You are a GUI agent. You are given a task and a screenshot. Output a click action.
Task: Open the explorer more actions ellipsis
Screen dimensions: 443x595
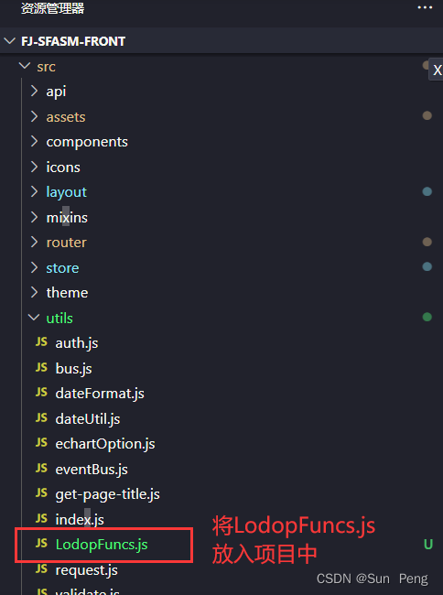tap(425, 7)
